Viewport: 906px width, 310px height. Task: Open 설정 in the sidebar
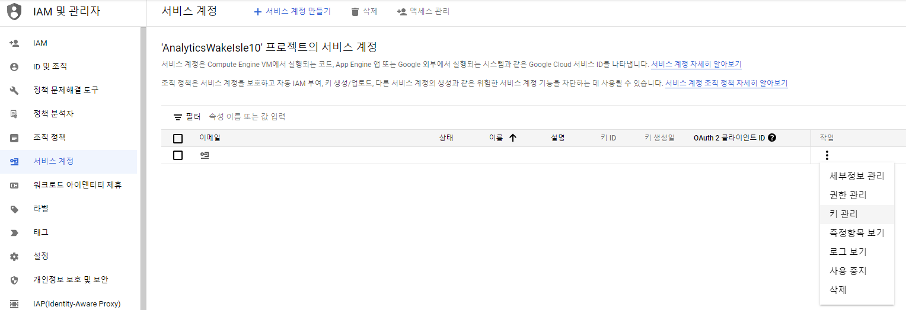coord(68,256)
